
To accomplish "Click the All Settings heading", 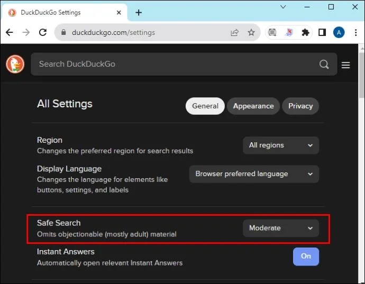I will pyautogui.click(x=65, y=104).
